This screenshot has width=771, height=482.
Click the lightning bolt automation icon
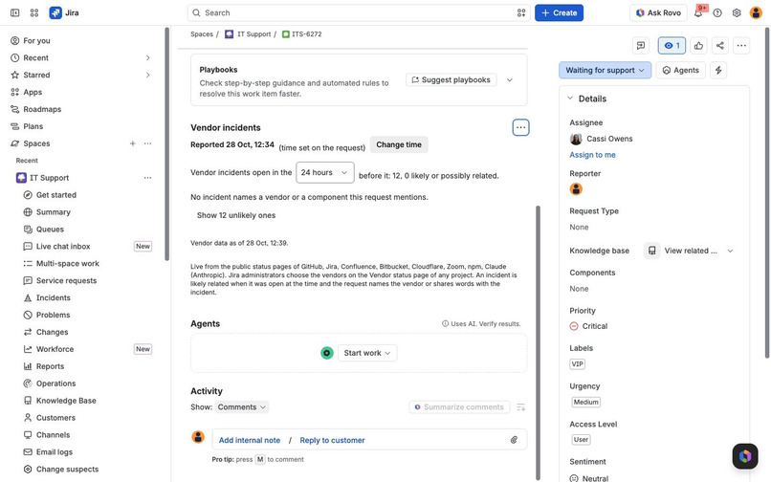coord(718,71)
